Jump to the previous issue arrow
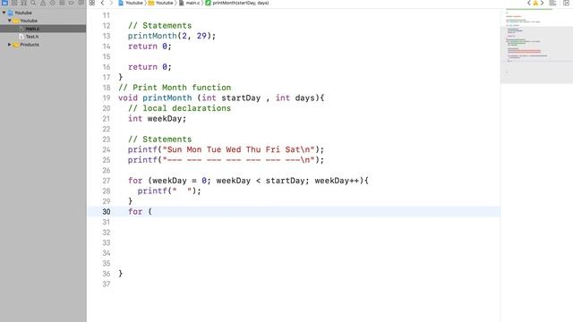The width and height of the screenshot is (573, 322). pos(529,3)
